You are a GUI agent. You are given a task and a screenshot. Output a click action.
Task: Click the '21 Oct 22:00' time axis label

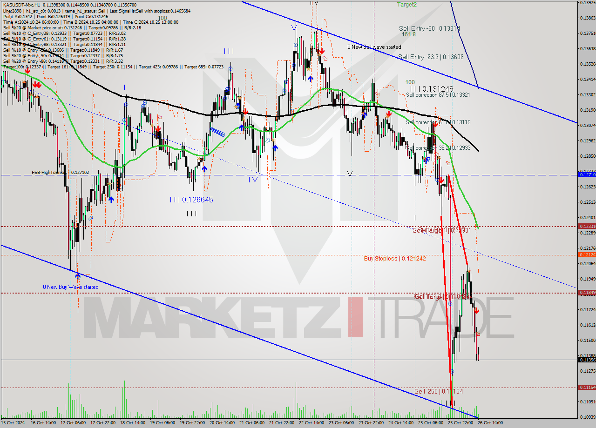[x=282, y=423]
